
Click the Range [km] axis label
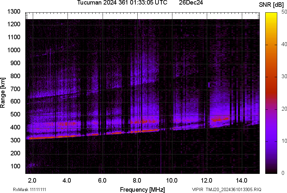tap(3, 93)
